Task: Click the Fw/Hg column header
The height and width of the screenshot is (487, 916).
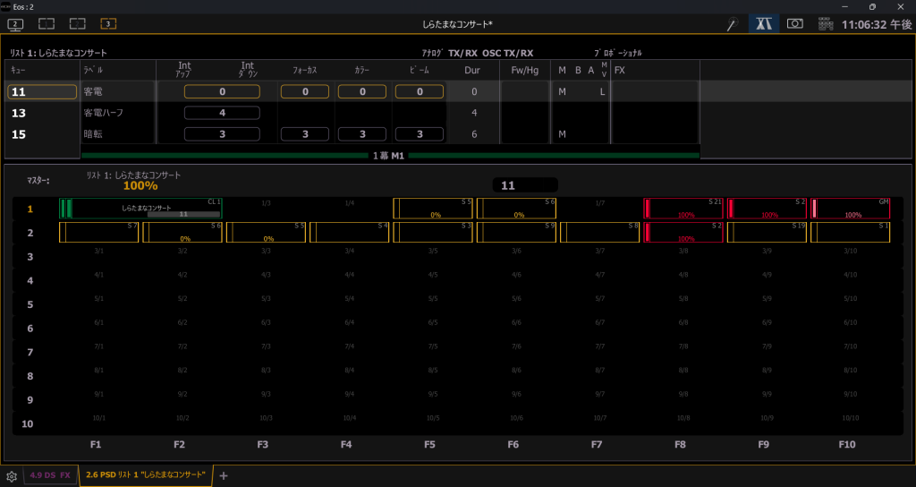Action: click(524, 70)
